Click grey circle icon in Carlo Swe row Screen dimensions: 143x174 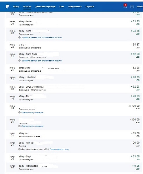point(19,61)
